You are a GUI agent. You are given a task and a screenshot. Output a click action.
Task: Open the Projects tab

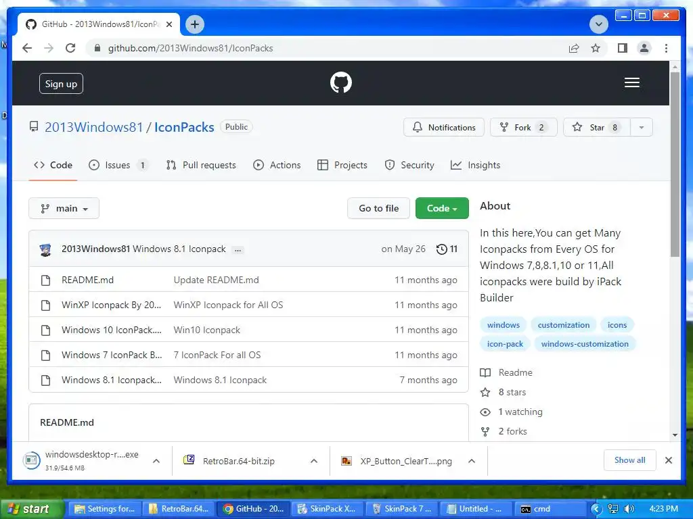(342, 165)
